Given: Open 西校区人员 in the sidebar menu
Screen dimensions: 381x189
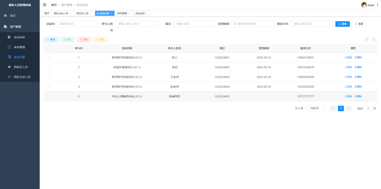Looking at the screenshot, I should click(x=21, y=67).
